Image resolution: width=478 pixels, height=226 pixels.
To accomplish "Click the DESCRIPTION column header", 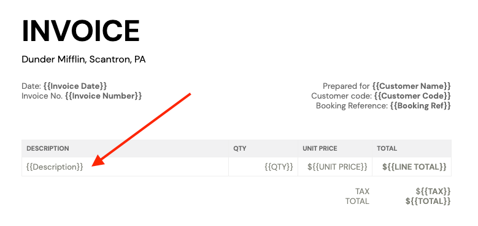I will [x=48, y=149].
